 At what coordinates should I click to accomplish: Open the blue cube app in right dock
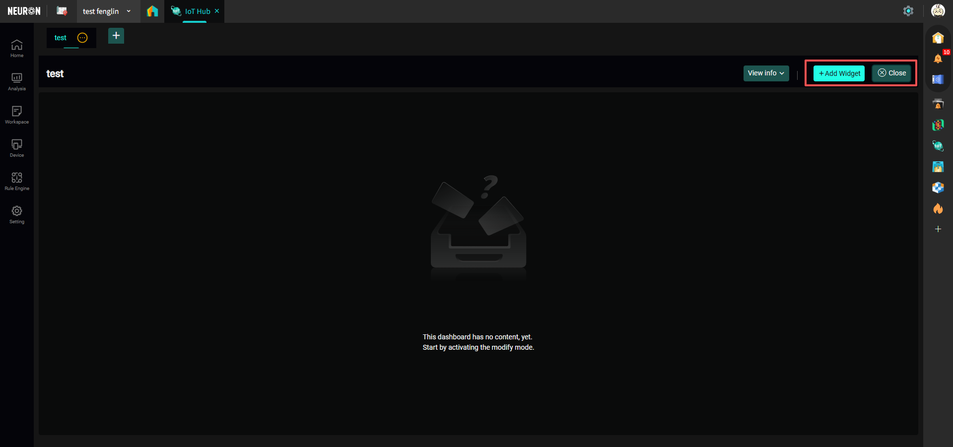click(x=938, y=188)
